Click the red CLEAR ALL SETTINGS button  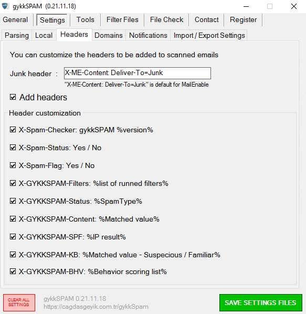click(19, 302)
